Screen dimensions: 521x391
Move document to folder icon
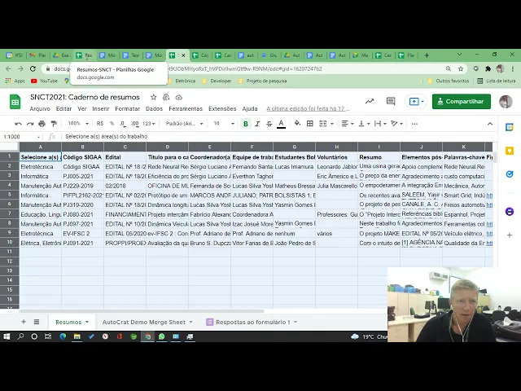point(166,98)
